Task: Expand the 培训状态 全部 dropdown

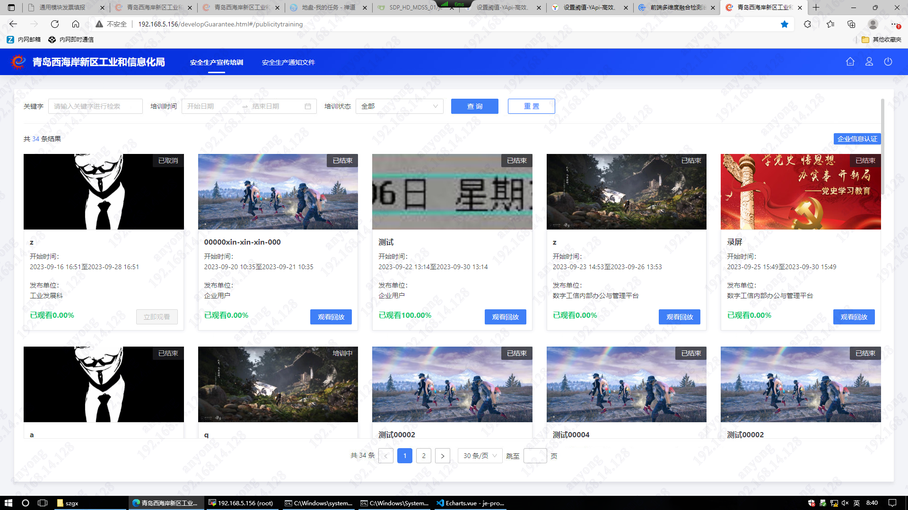Action: point(400,106)
